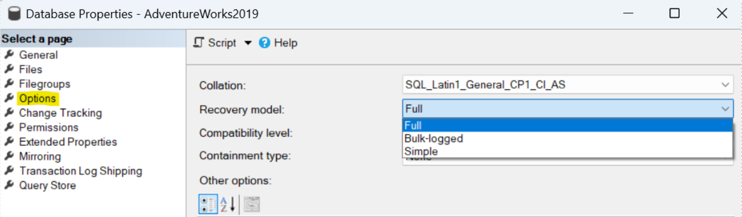Choose Simple from recovery model list
This screenshot has width=742, height=217.
tap(421, 152)
